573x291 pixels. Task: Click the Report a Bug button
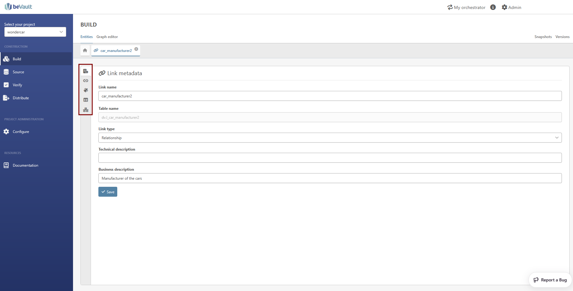pyautogui.click(x=550, y=280)
